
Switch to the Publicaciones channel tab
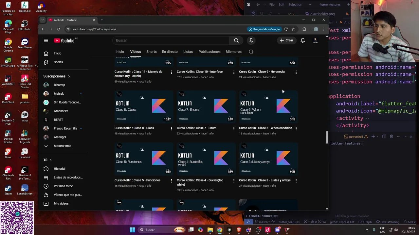[209, 52]
